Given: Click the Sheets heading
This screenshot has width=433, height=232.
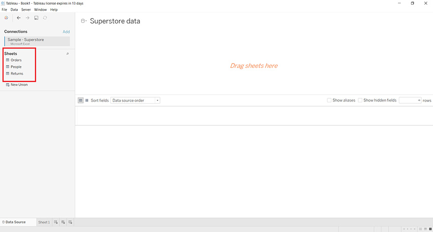Looking at the screenshot, I should click(10, 53).
